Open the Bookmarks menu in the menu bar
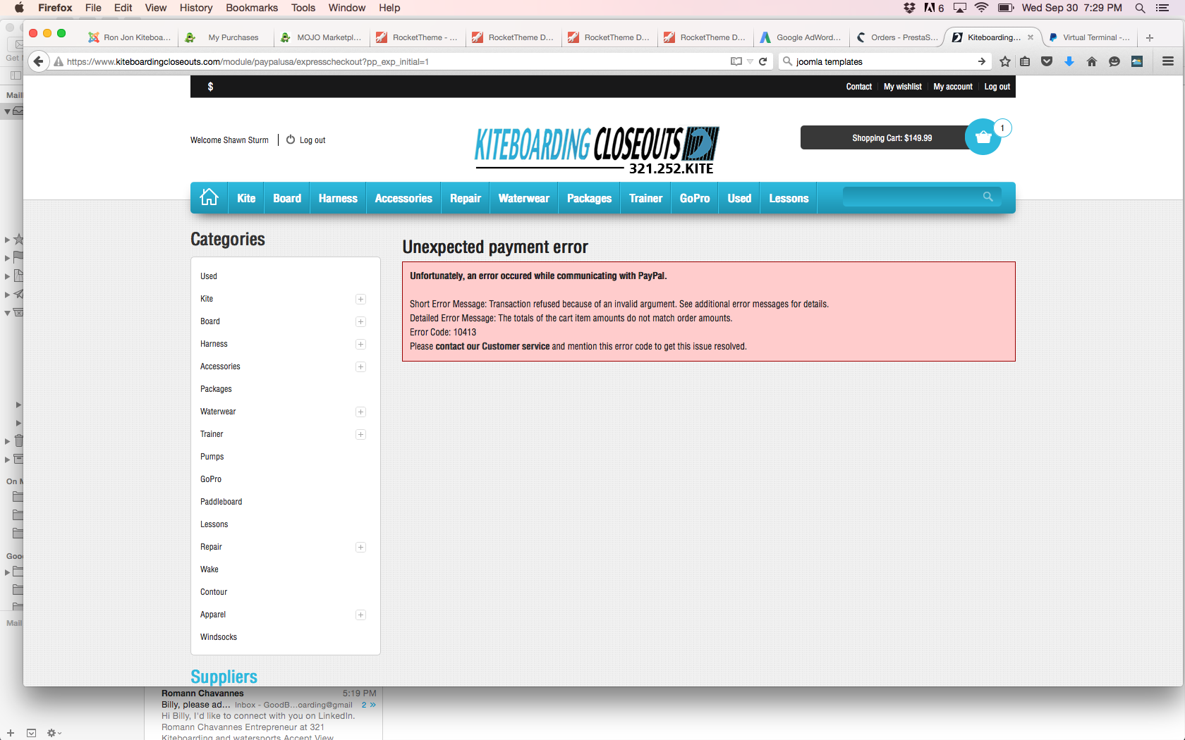This screenshot has height=740, width=1185. (252, 8)
